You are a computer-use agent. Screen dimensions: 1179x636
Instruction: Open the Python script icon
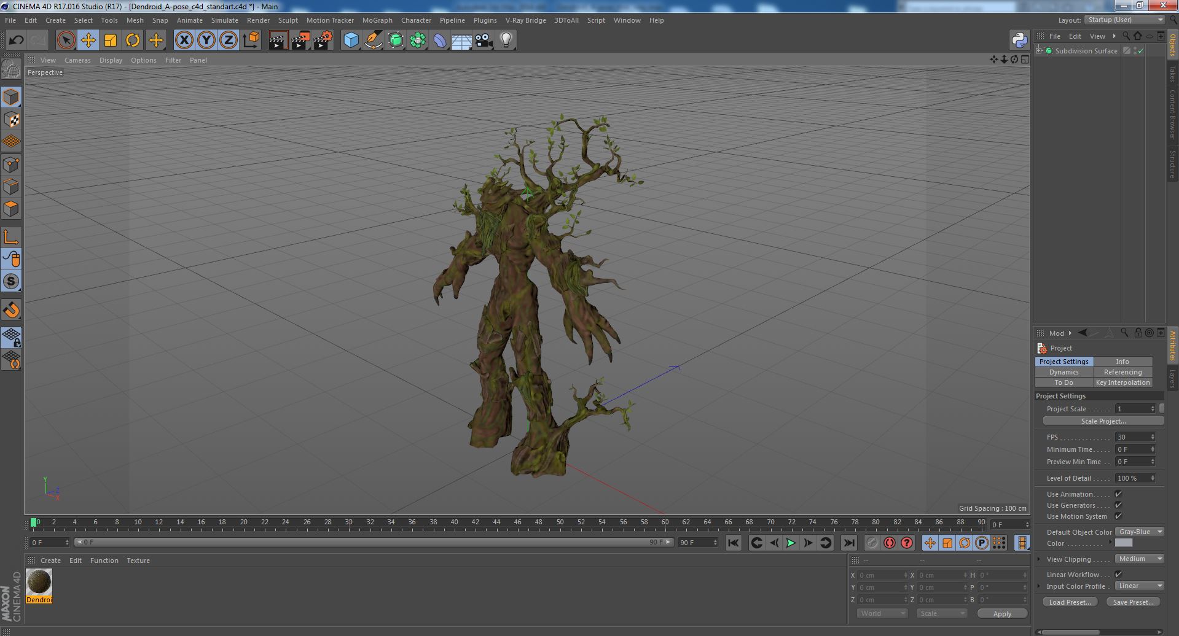coord(1019,41)
